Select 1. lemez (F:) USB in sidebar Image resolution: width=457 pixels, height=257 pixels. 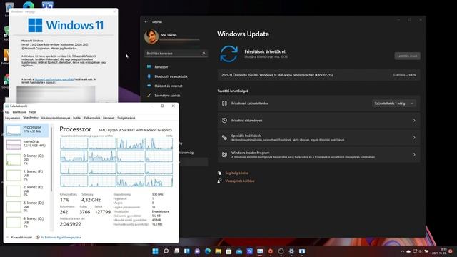(27, 176)
